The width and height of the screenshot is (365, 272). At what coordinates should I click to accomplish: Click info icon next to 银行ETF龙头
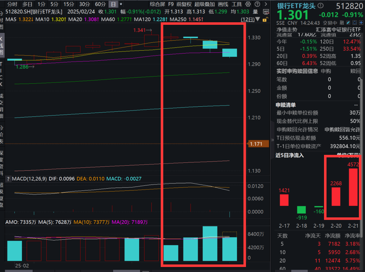click(320, 6)
